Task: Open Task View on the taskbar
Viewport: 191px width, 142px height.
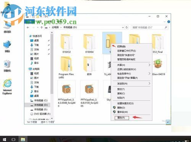Action: 13,139
